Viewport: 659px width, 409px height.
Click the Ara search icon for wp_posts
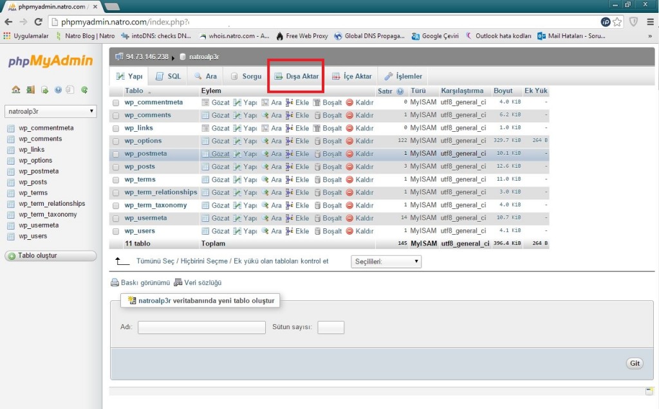[x=265, y=167]
